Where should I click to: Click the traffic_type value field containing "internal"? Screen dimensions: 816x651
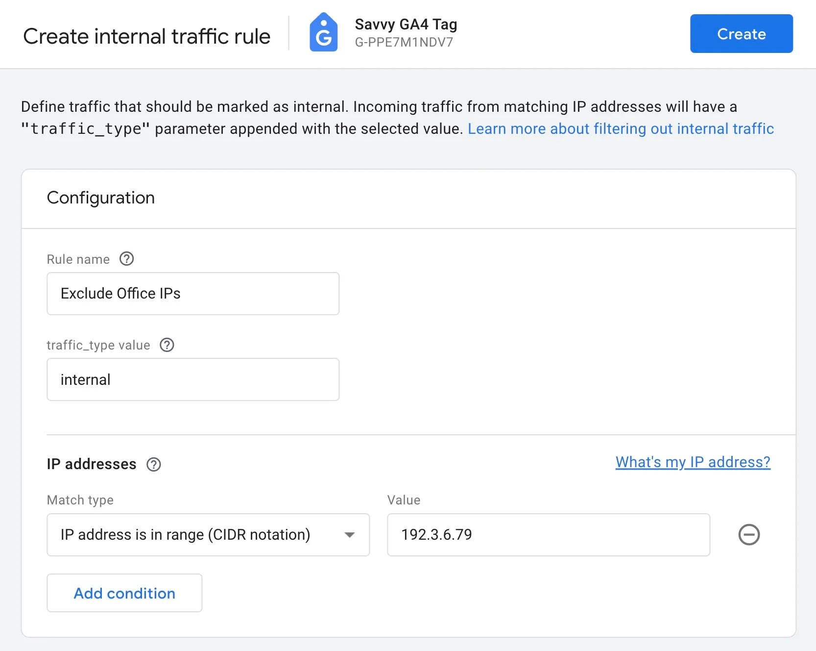(193, 379)
